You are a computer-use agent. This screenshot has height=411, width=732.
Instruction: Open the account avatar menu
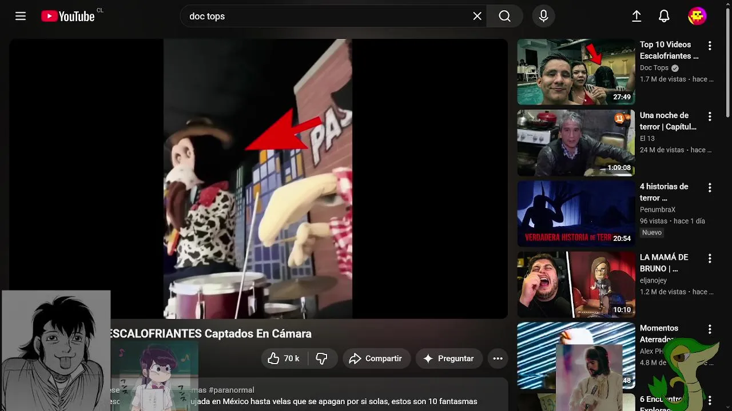[697, 16]
